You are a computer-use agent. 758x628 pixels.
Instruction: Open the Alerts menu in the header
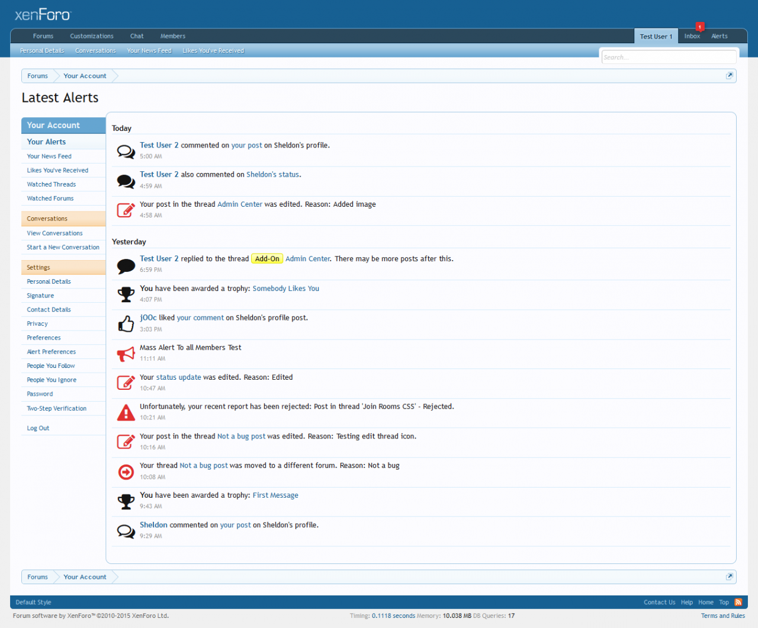coord(720,36)
